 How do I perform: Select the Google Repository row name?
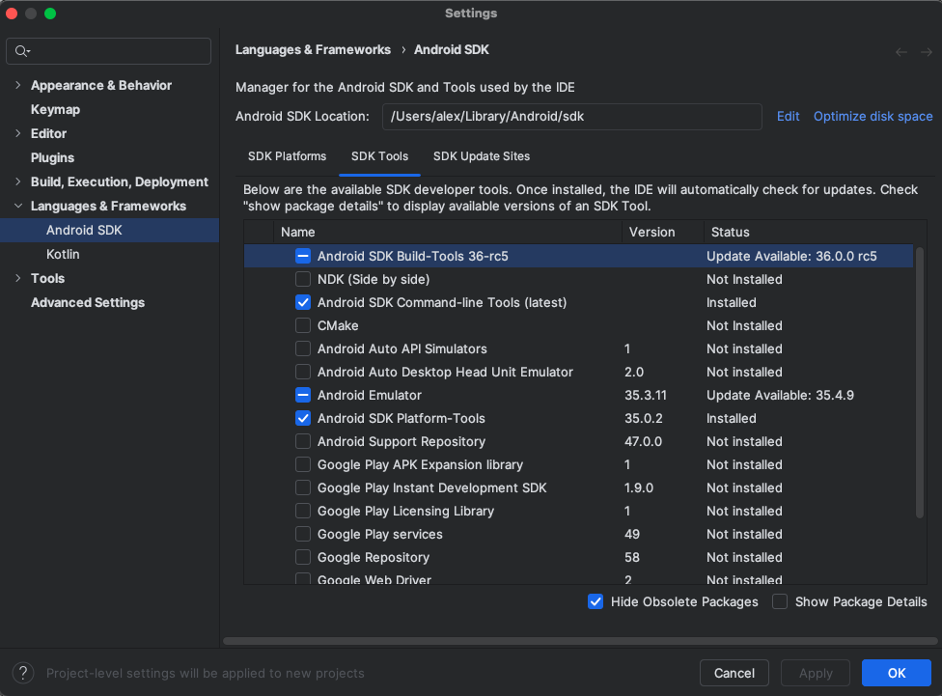[x=374, y=557]
